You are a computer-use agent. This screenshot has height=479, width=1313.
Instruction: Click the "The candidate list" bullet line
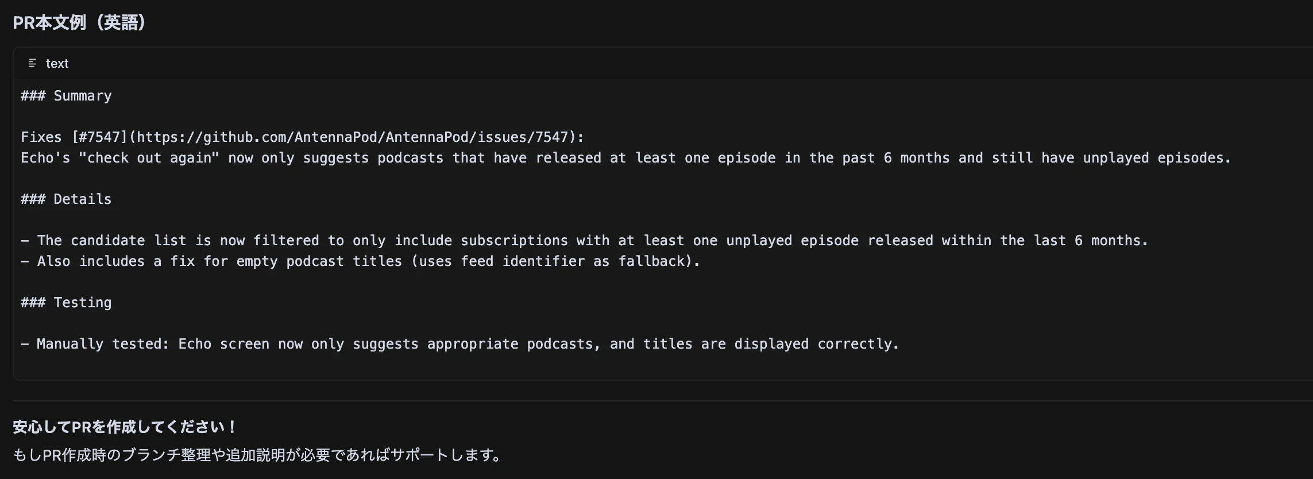585,241
